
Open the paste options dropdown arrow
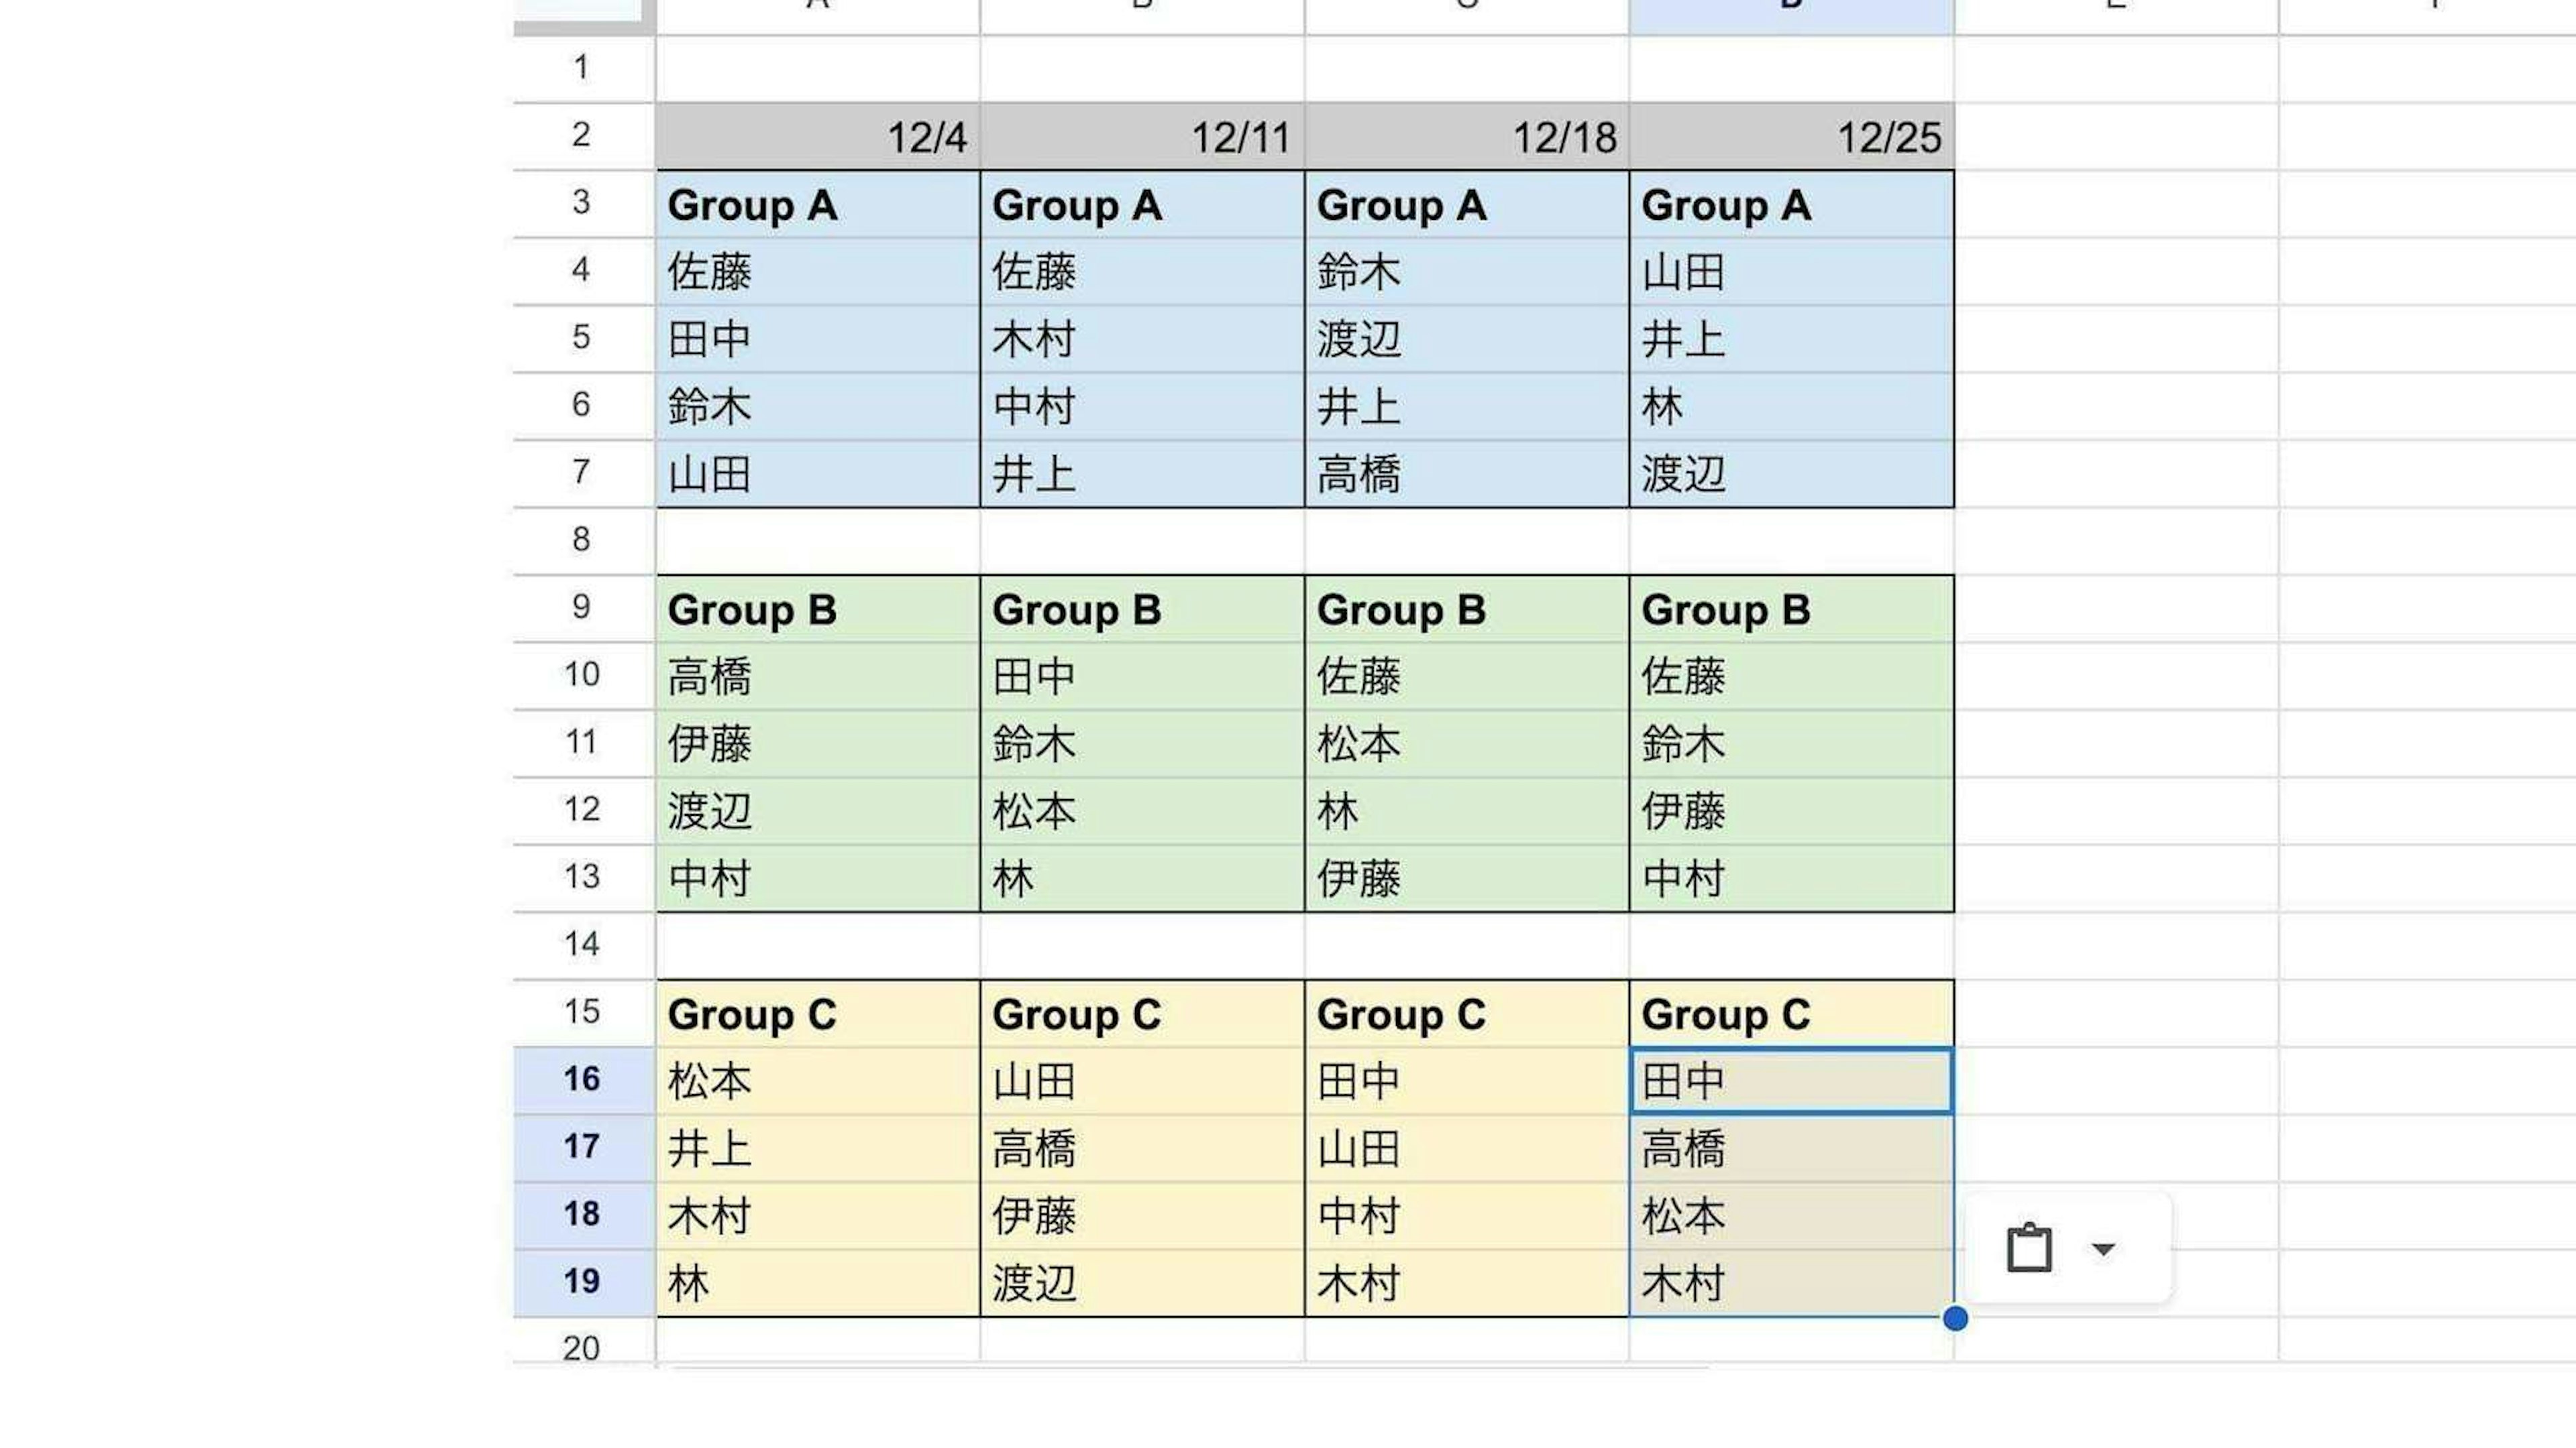(2103, 1248)
